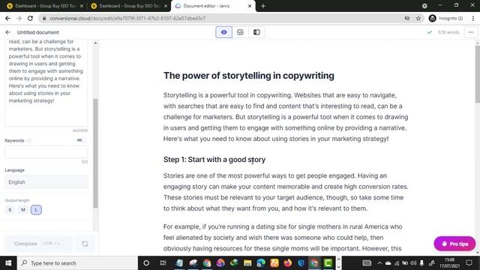Click the 'Step 1: Start with a good story' subheading

pos(214,160)
